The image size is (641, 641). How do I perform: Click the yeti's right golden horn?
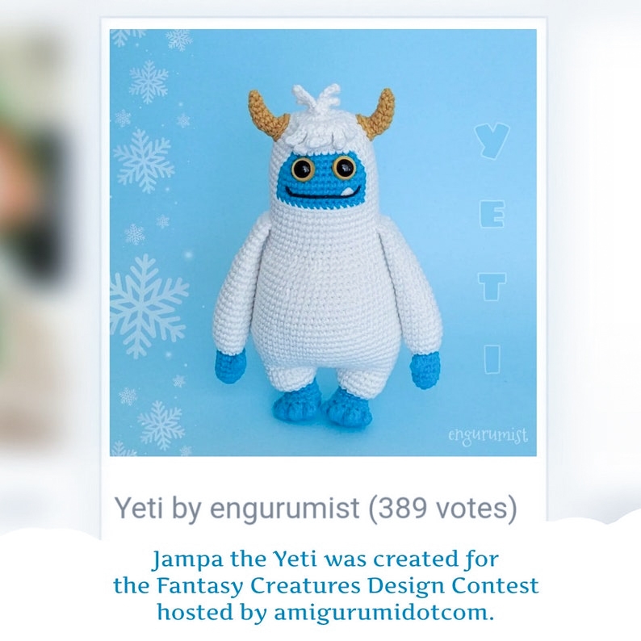(378, 114)
